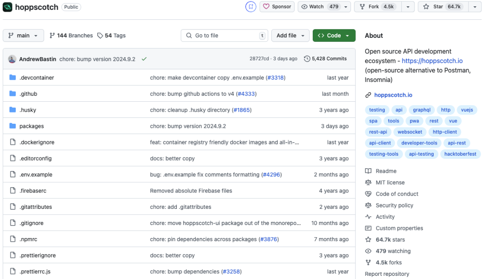
Task: Click AndrewBastin's avatar thumbnail
Action: [x=12, y=59]
